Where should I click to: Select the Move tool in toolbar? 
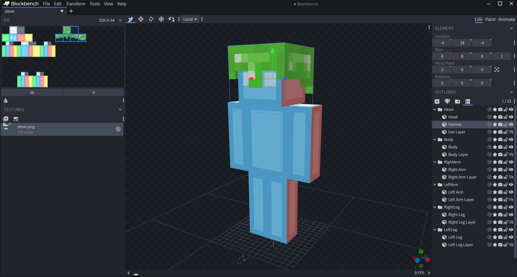[141, 19]
